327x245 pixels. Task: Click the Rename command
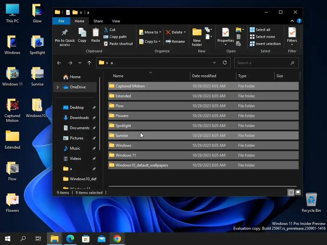click(175, 41)
